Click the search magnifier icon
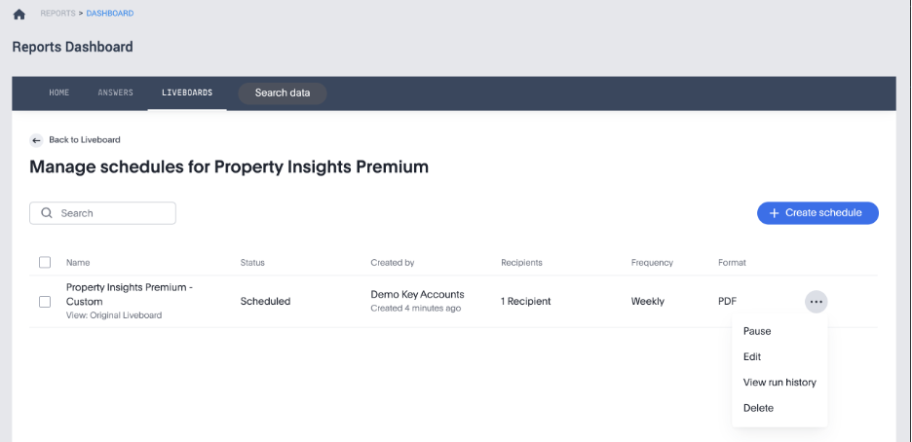912x442 pixels. point(46,213)
